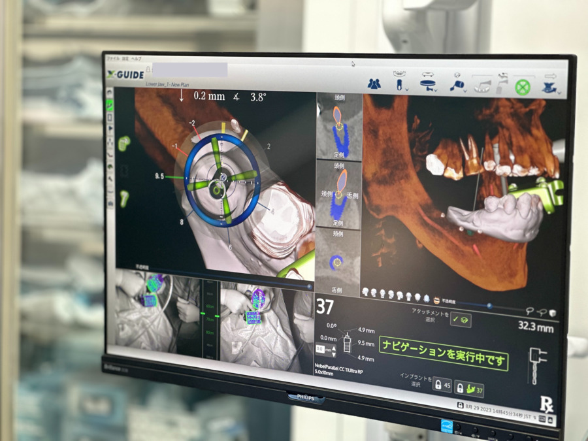
Task: Click the green circular navigation target icon
Action: click(521, 88)
